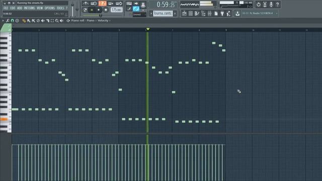This screenshot has width=322, height=181.
Task: Open the ADD menu
Action: click(x=20, y=8)
